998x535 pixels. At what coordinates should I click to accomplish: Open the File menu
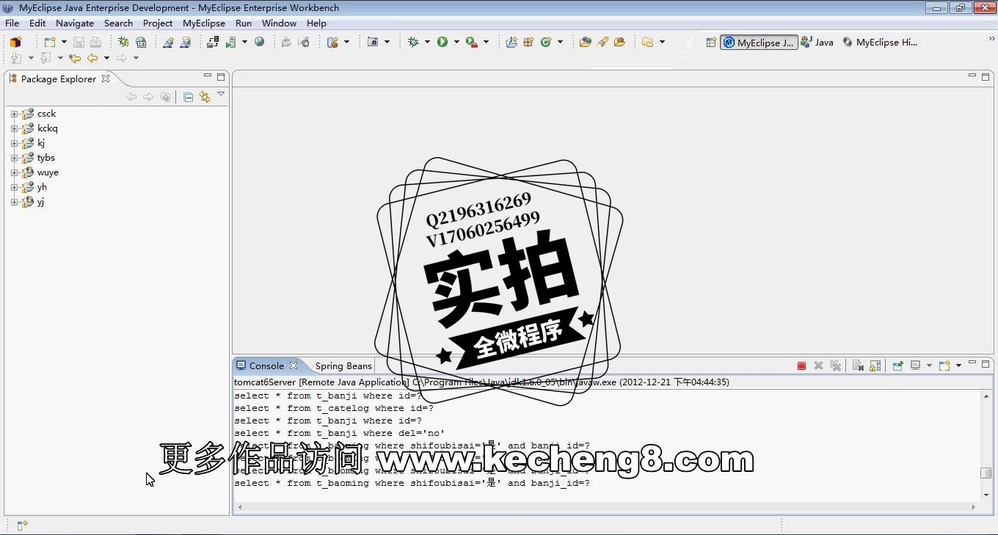click(x=12, y=23)
